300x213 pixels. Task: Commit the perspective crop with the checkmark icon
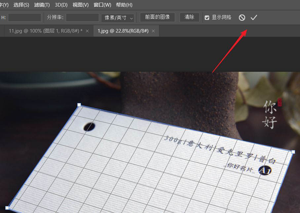254,17
